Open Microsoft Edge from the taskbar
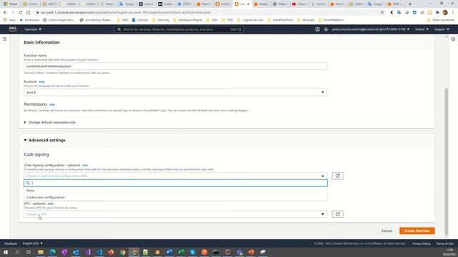Screen dimensions: 458x257 [52, 252]
